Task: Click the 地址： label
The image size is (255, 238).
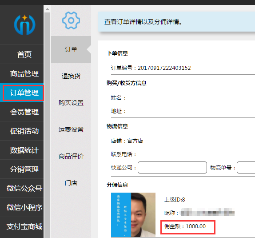Action: [x=118, y=111]
